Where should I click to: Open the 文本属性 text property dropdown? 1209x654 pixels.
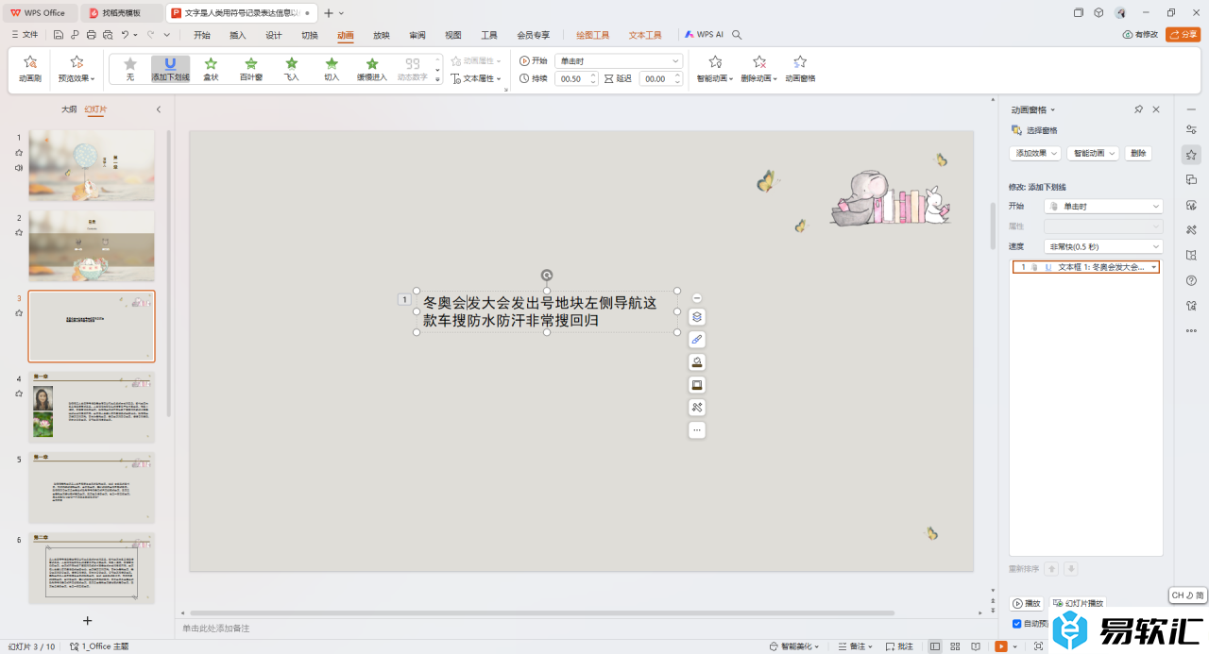tap(476, 78)
